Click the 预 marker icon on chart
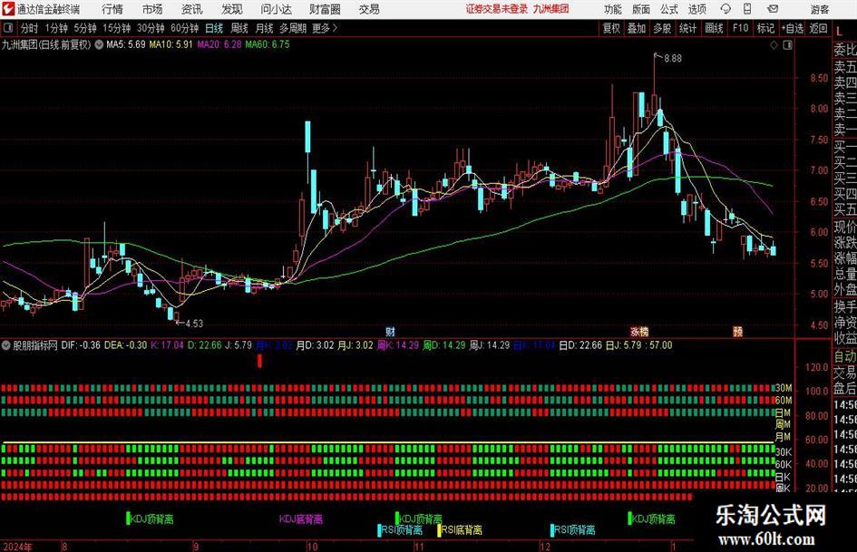This screenshot has width=857, height=552. 738,332
